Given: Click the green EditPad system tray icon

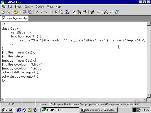Looking at the screenshot, I should coord(138,110).
